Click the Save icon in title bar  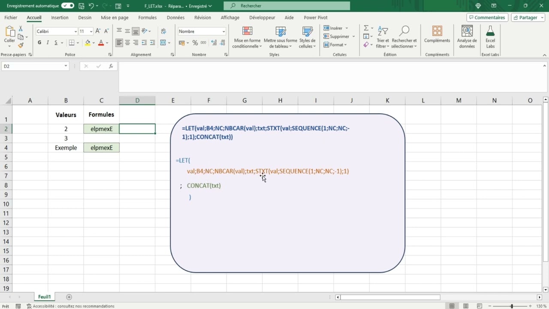[81, 6]
